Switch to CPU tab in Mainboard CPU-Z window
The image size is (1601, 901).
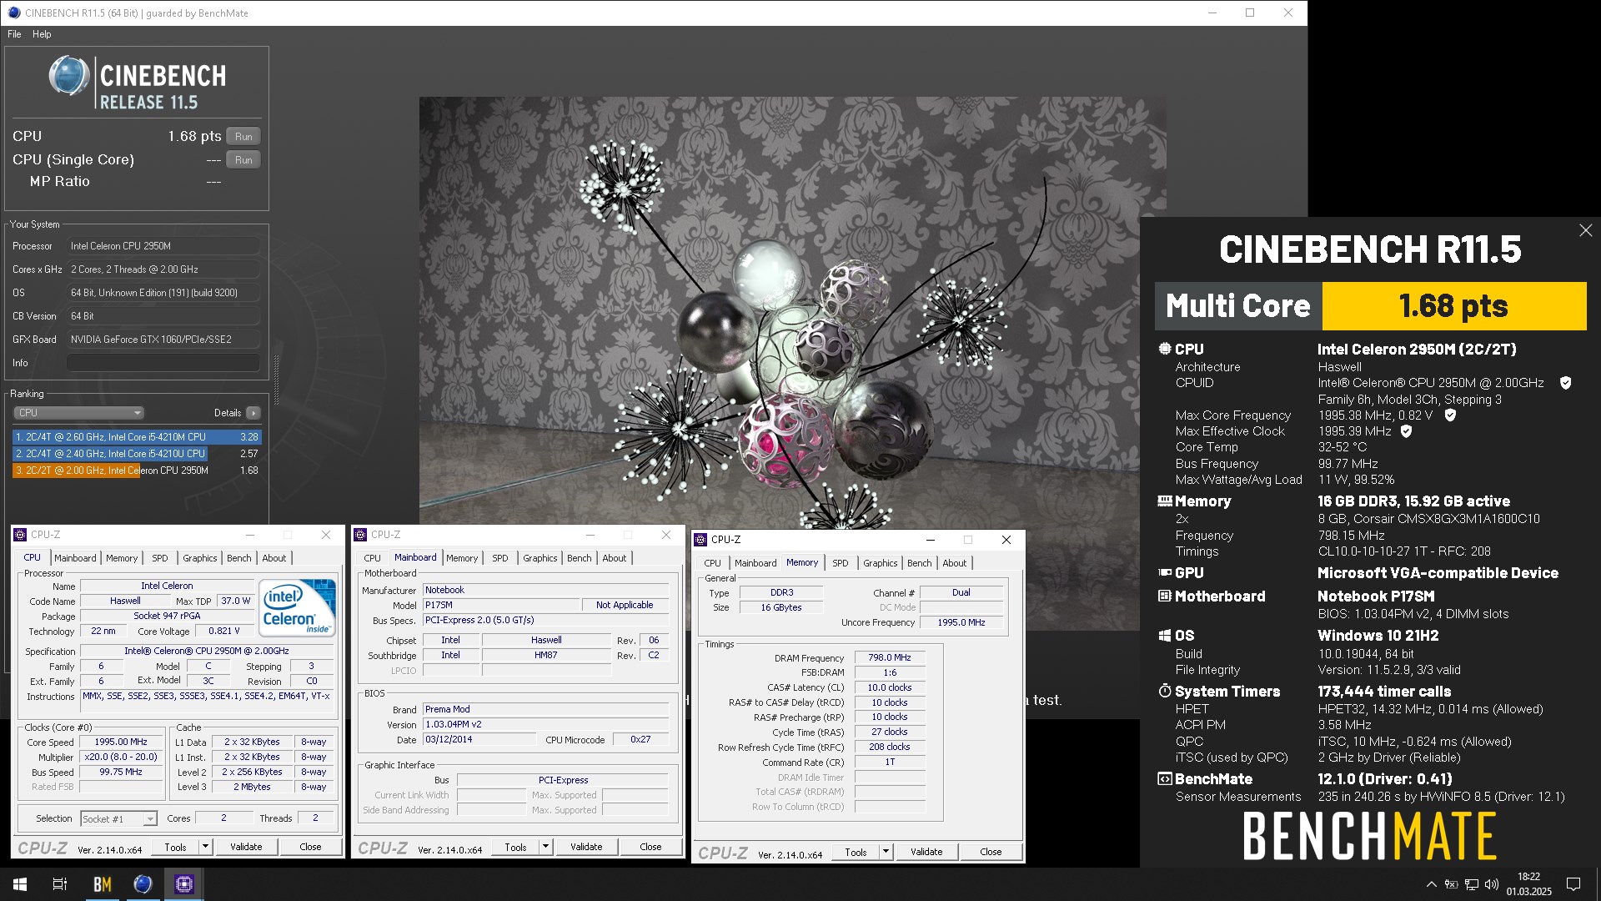(373, 558)
